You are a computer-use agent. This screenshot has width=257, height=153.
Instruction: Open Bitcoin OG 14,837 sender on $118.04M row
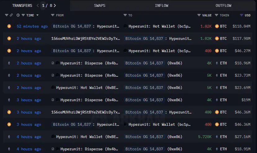click(72, 26)
